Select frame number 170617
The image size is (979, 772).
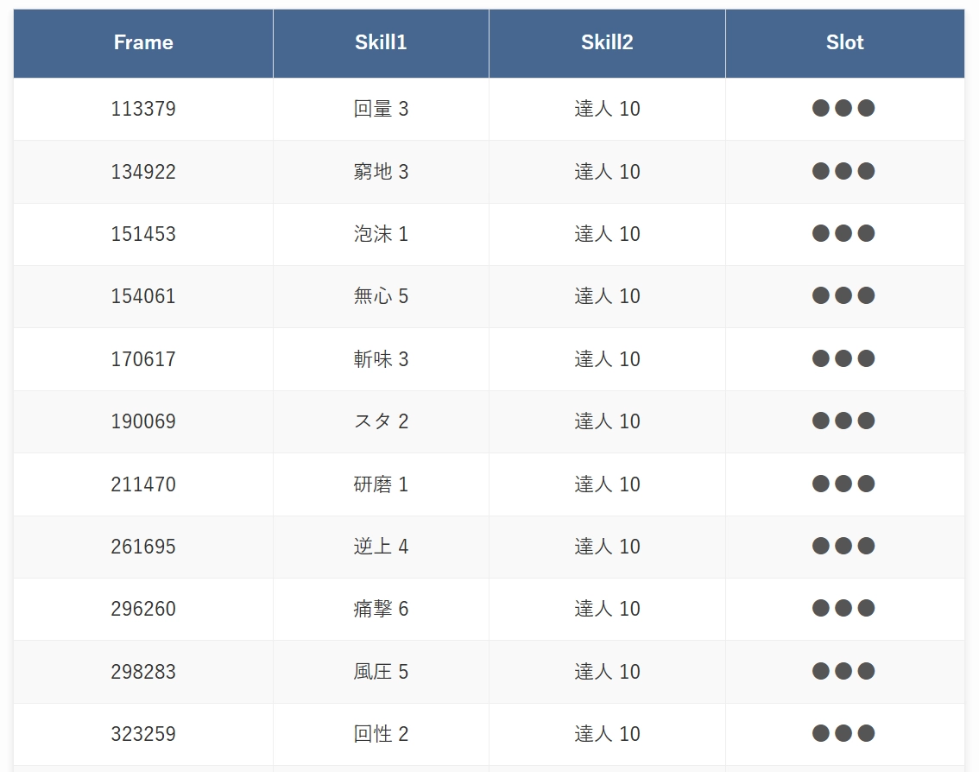143,359
